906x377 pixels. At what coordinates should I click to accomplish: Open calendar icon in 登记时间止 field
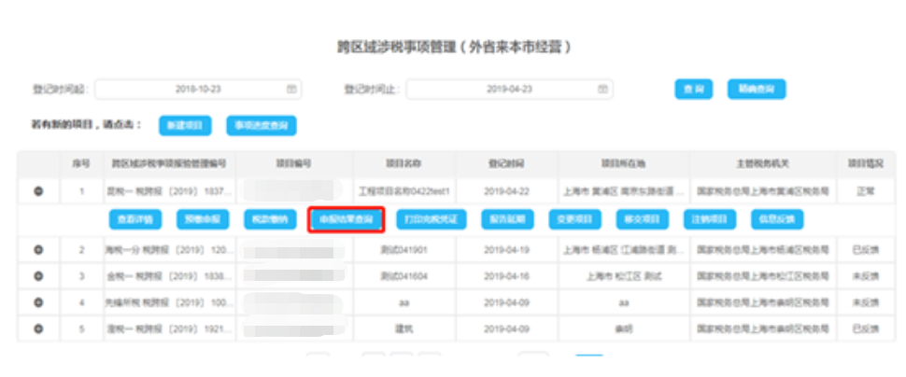pyautogui.click(x=602, y=90)
